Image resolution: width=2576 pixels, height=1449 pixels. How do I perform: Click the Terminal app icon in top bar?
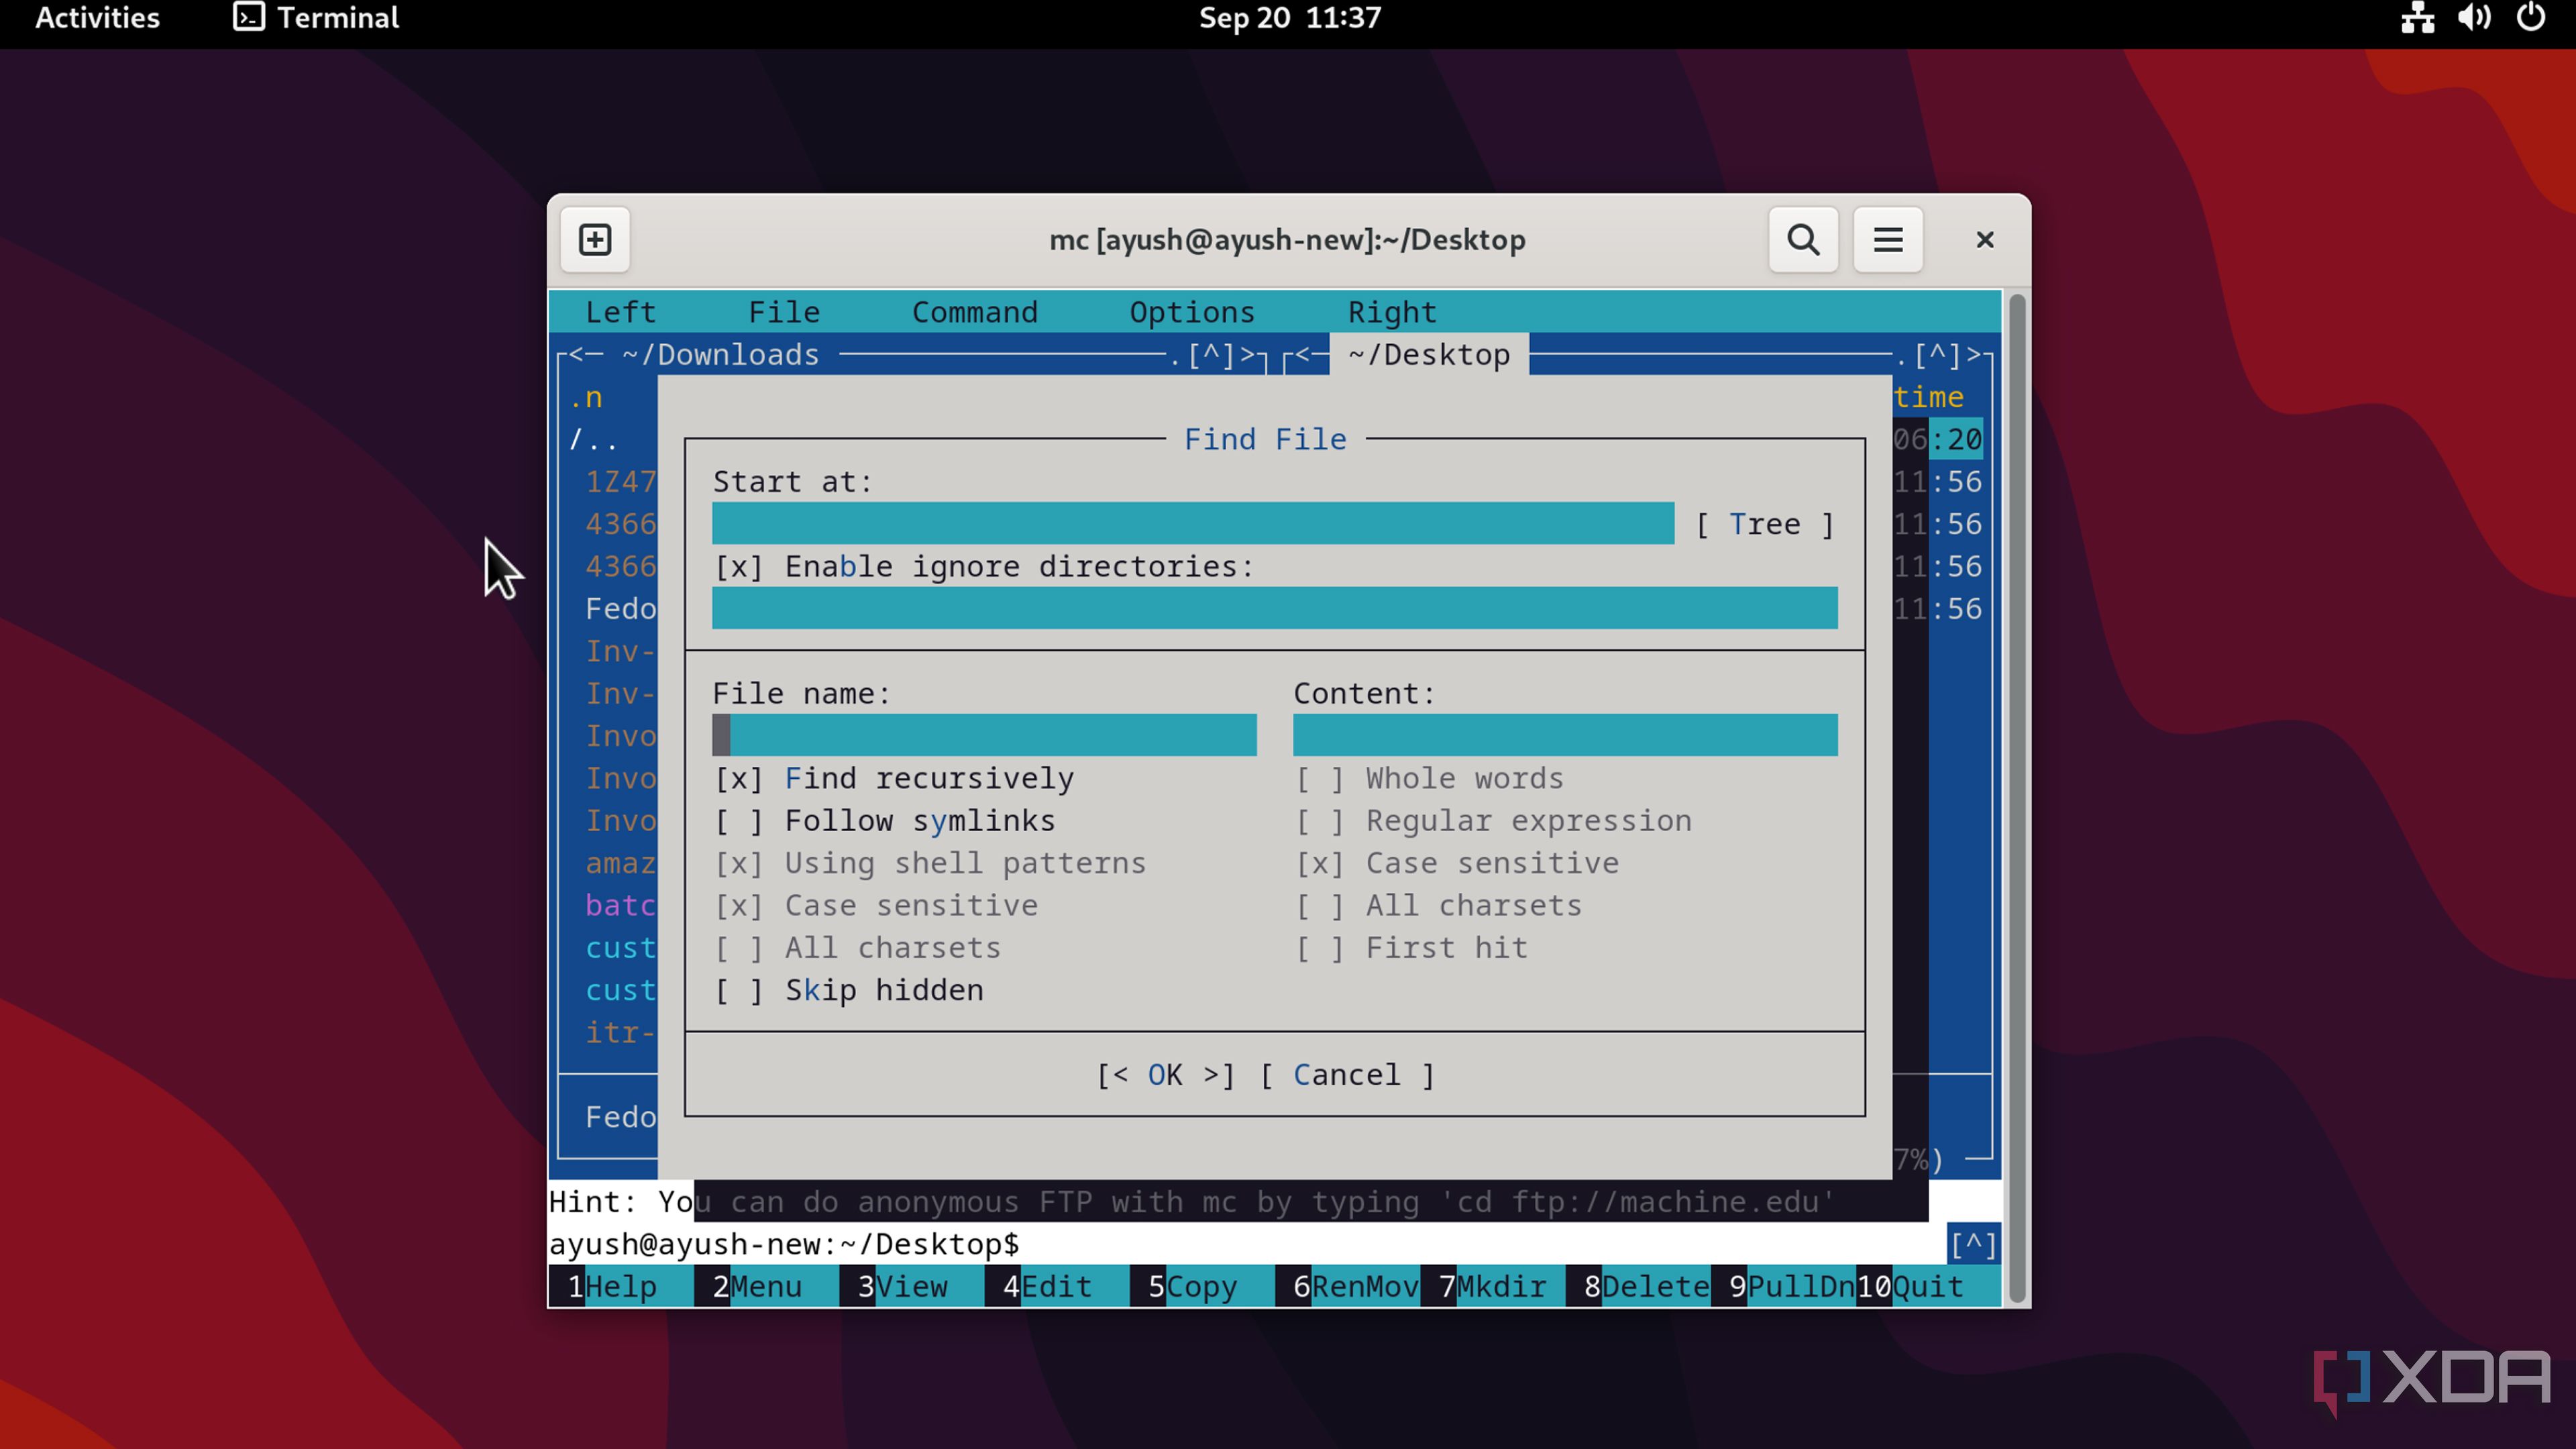[249, 17]
